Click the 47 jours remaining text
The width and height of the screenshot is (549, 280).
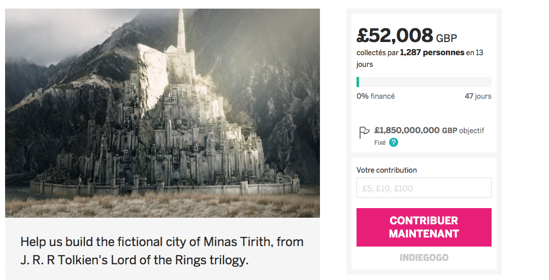point(478,96)
